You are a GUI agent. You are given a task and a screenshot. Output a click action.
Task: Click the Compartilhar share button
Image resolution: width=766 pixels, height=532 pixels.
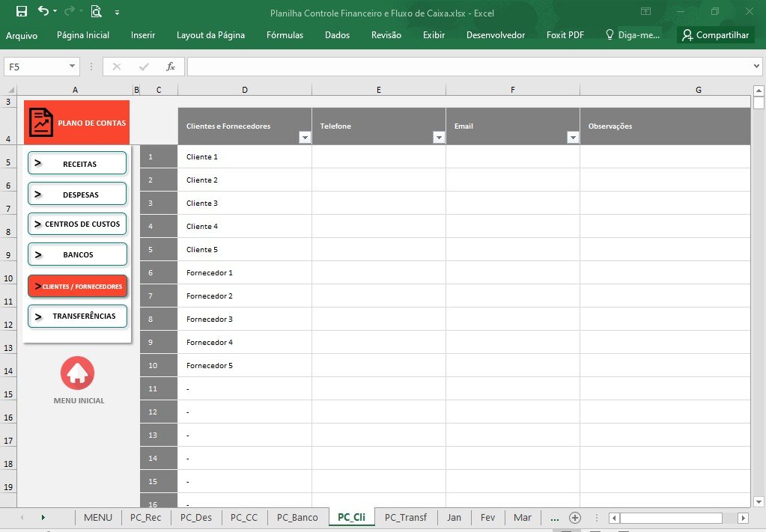click(x=716, y=35)
